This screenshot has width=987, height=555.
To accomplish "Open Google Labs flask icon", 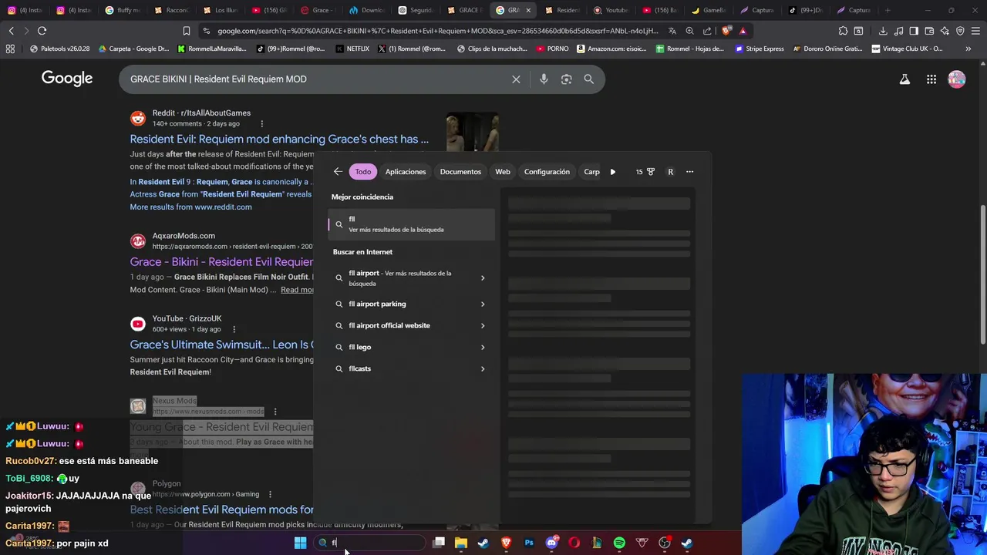I will [x=904, y=79].
